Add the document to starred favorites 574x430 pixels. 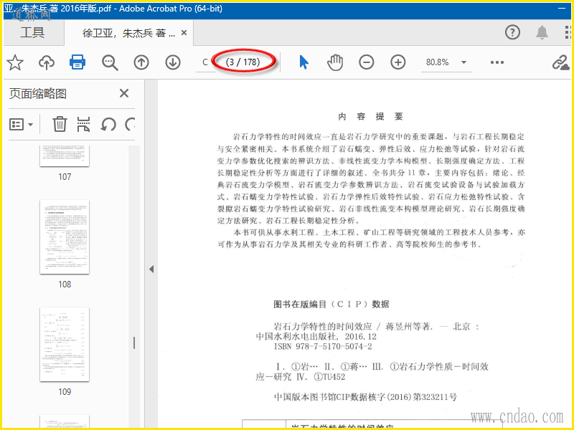click(x=15, y=62)
